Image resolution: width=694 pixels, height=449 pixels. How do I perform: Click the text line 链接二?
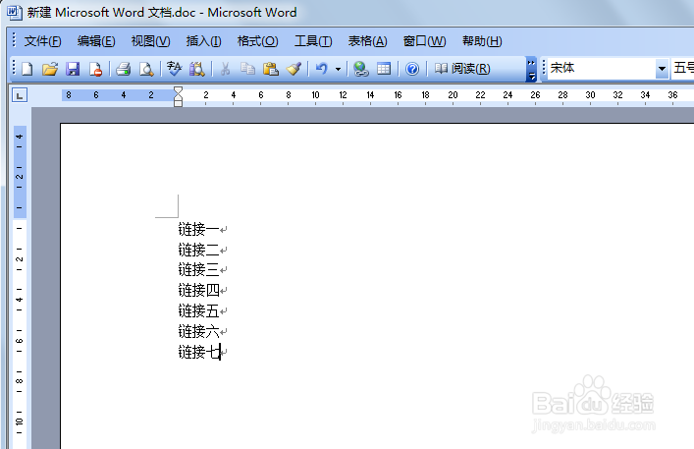198,250
